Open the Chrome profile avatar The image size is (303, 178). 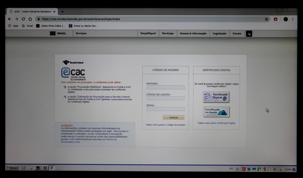point(286,19)
